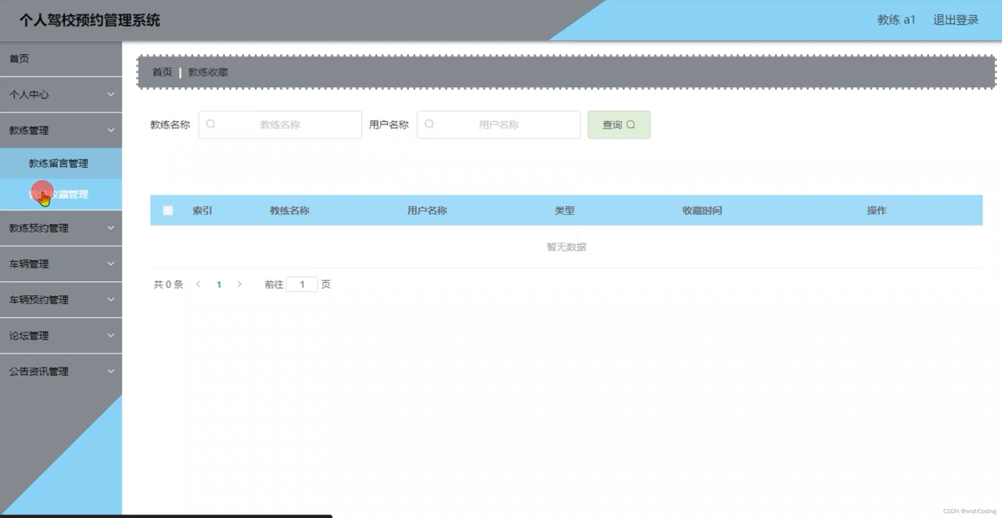Focus the 教练名称 search input

point(280,124)
